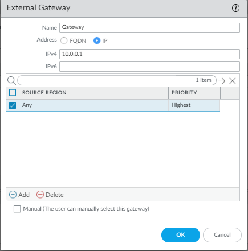
Task: Select the FQDN address option
Action: (64, 40)
